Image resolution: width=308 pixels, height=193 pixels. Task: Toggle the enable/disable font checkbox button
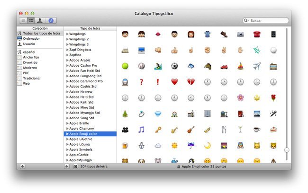(75, 167)
